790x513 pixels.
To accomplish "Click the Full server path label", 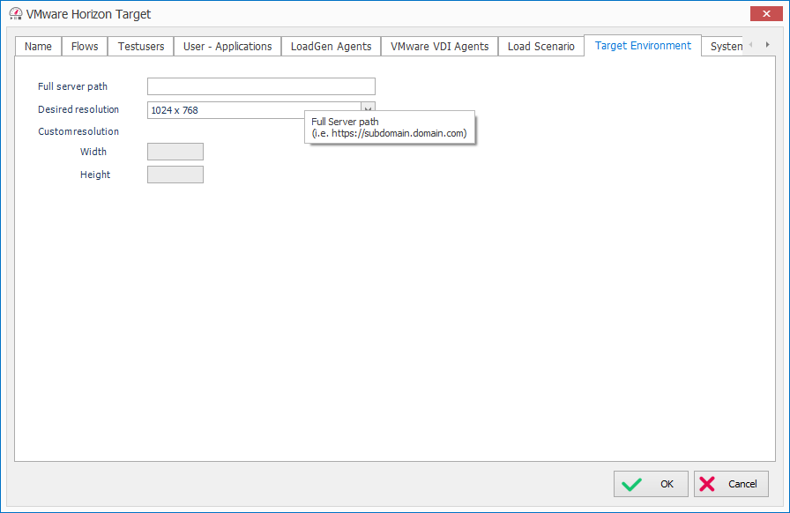I will [x=72, y=86].
